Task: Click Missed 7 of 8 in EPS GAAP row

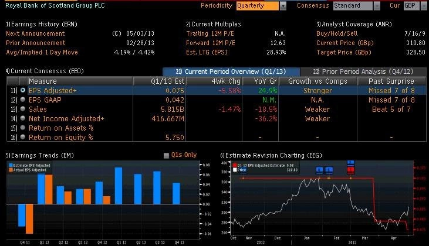Action: tap(391, 100)
